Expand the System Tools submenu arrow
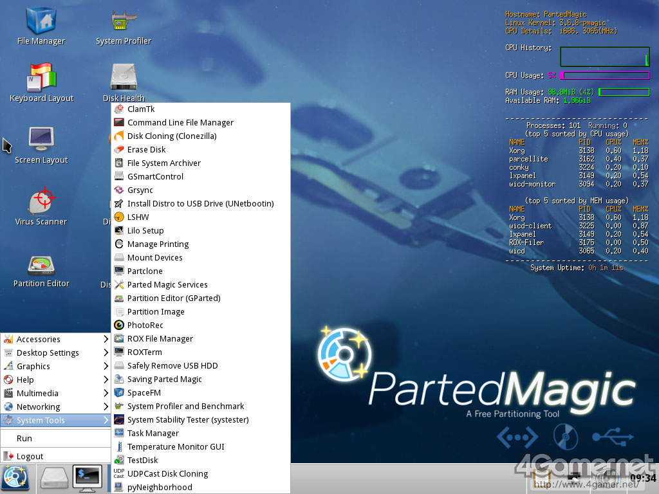 [x=106, y=420]
